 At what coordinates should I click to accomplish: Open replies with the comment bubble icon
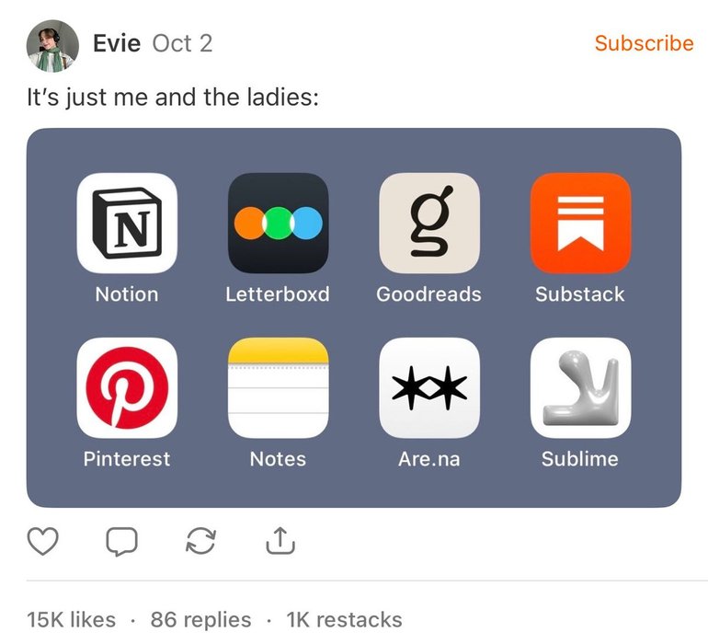(122, 541)
